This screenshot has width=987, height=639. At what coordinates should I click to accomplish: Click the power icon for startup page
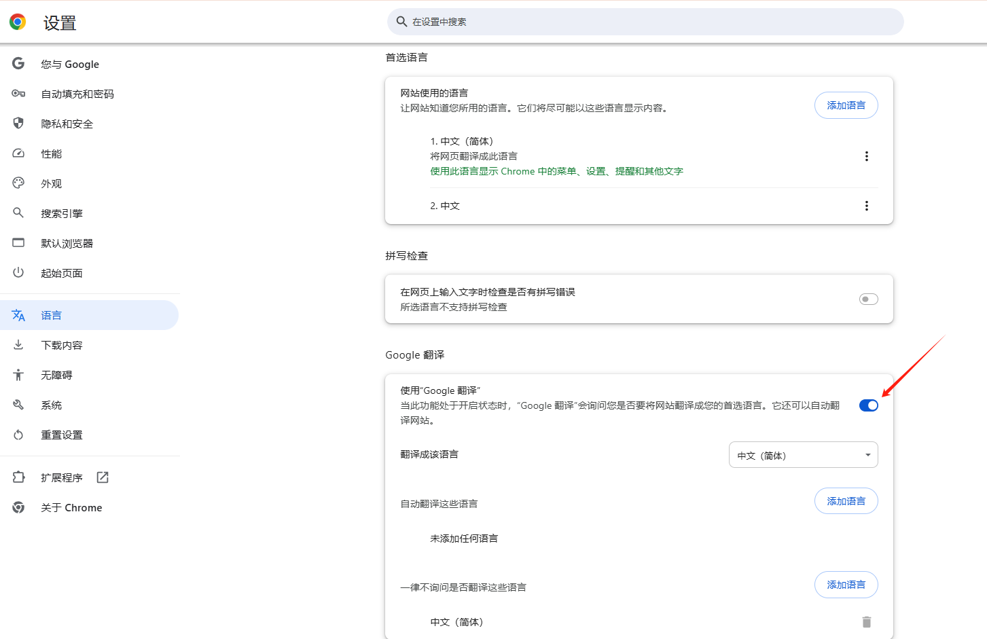coord(18,272)
